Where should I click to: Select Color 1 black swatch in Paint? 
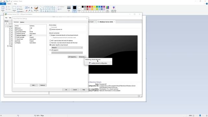point(74,9)
